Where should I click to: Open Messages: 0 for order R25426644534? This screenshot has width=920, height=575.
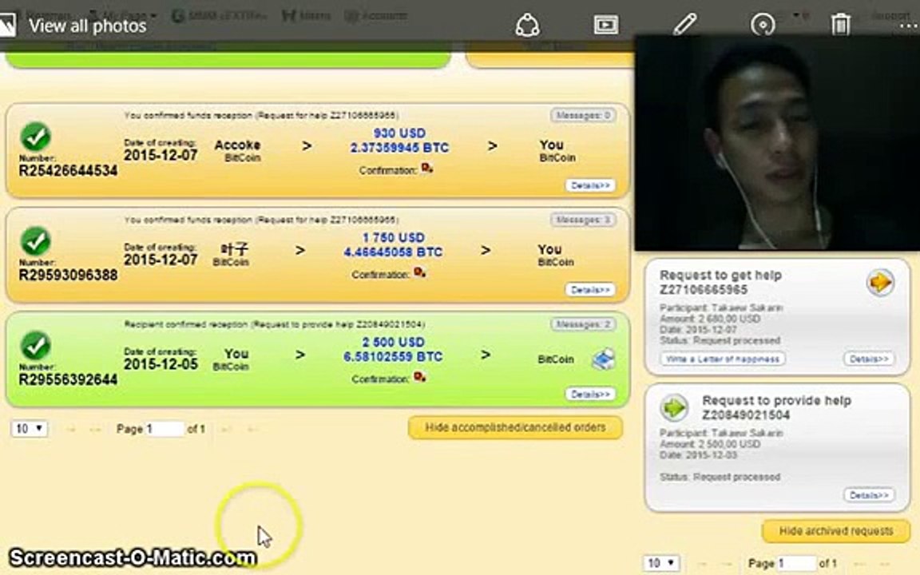click(583, 115)
